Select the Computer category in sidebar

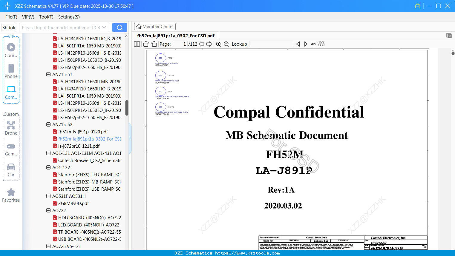point(11,92)
